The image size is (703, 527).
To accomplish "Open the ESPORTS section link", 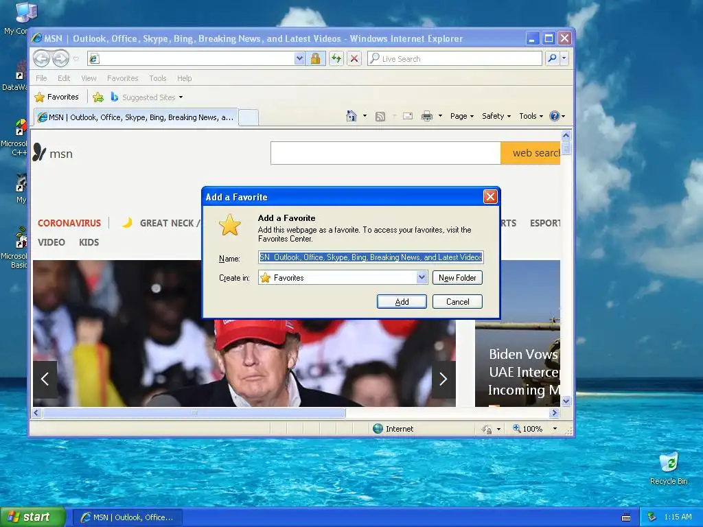I will tap(545, 223).
